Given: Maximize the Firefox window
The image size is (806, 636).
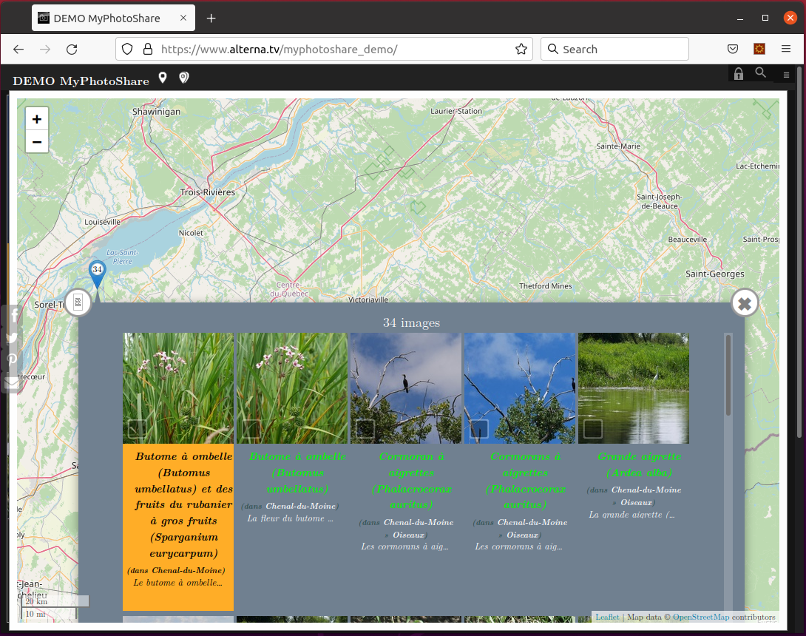Looking at the screenshot, I should (x=765, y=18).
